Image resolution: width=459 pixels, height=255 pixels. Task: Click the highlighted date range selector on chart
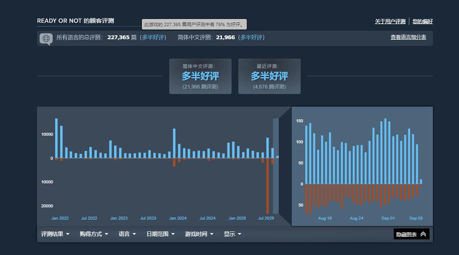(x=276, y=166)
